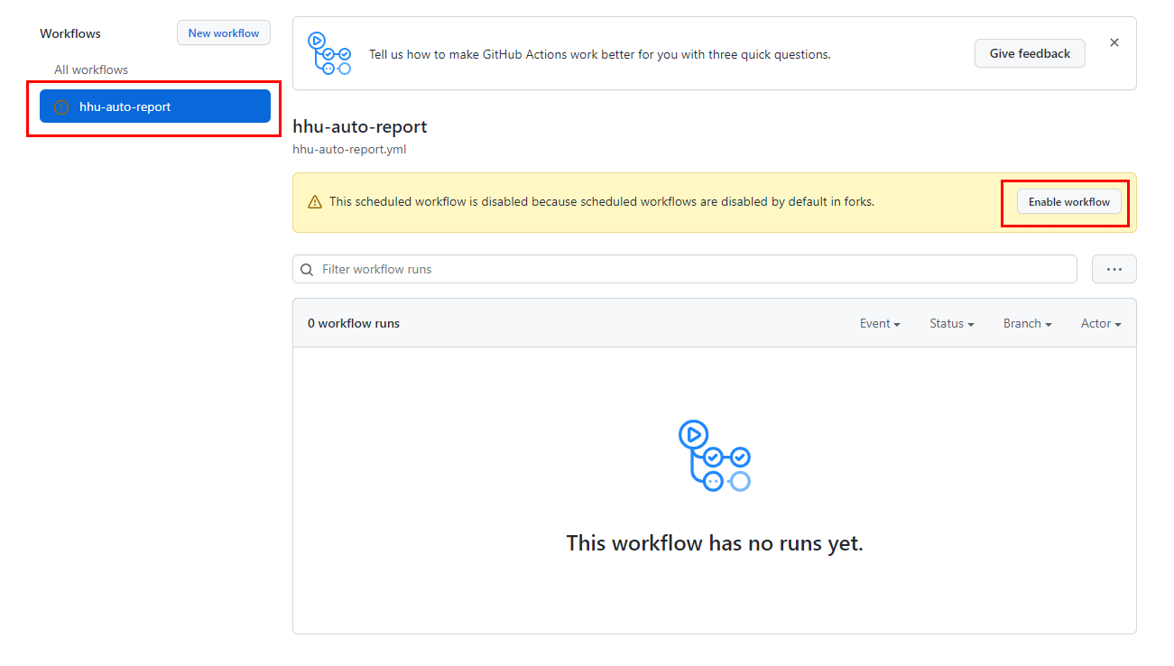The image size is (1174, 666).
Task: Click the Give feedback button
Action: [x=1030, y=53]
